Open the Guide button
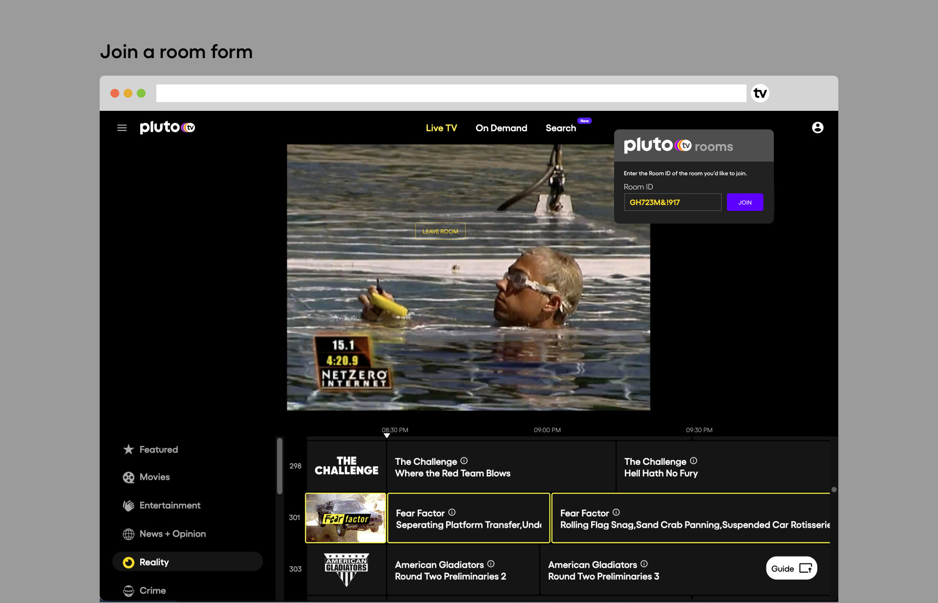The height and width of the screenshot is (603, 938). (791, 568)
